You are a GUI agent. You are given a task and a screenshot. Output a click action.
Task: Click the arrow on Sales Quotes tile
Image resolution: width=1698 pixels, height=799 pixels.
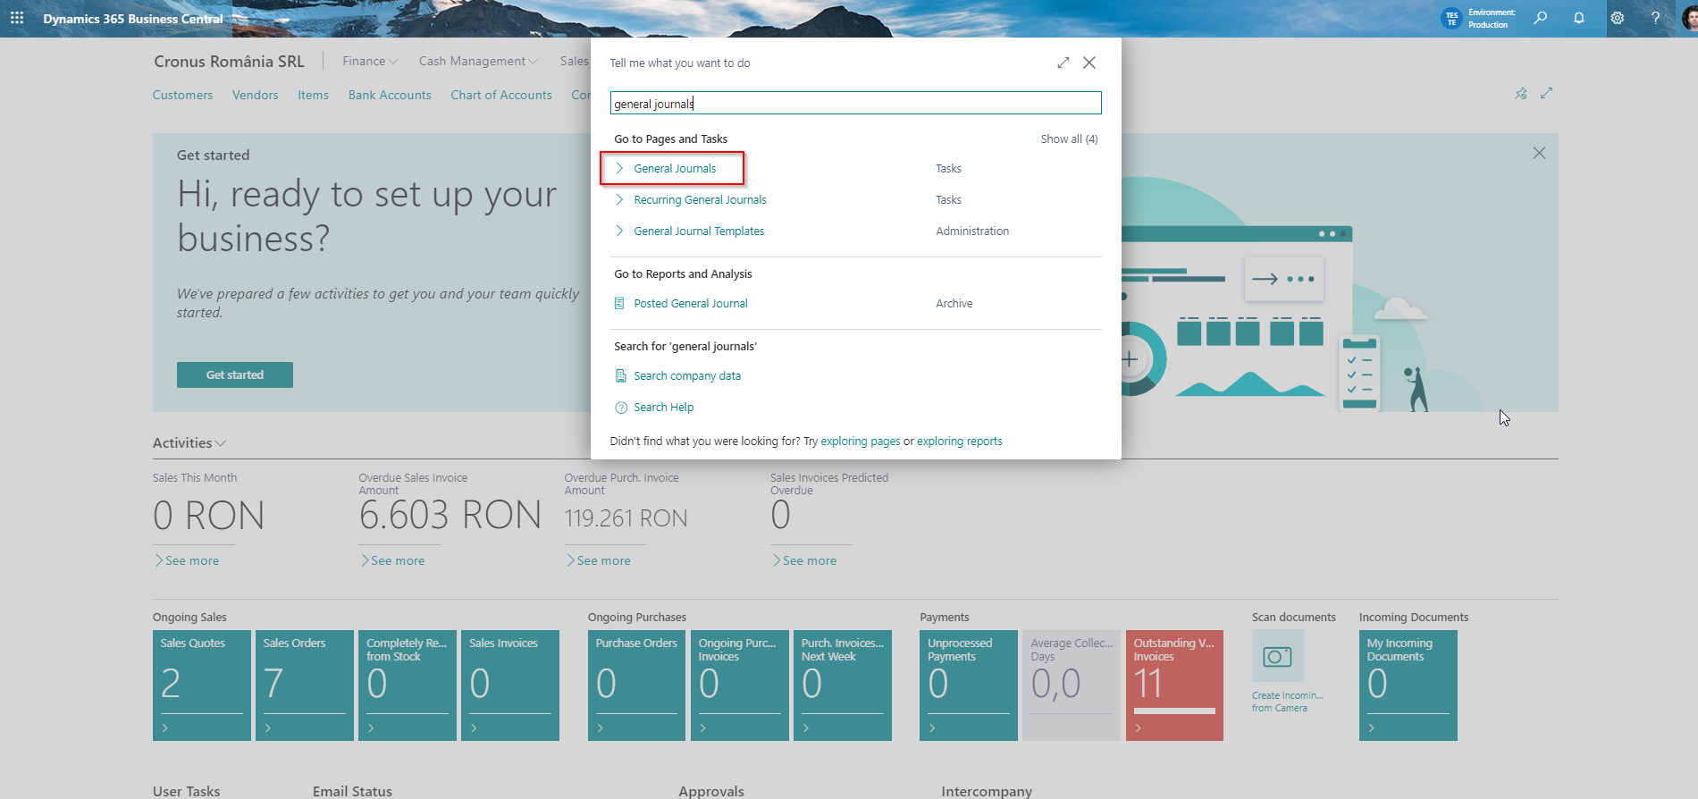tap(165, 728)
